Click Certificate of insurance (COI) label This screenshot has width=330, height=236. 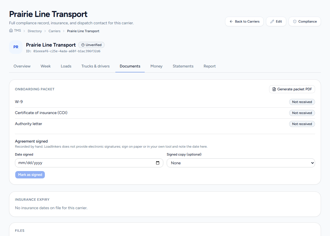41,113
